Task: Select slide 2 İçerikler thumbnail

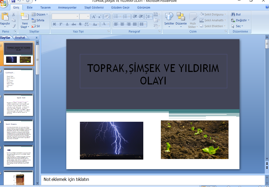Action: coord(18,79)
